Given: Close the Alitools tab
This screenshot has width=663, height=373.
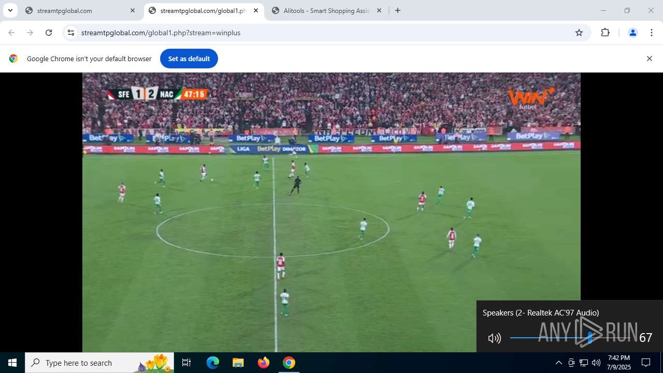Looking at the screenshot, I should pyautogui.click(x=379, y=10).
